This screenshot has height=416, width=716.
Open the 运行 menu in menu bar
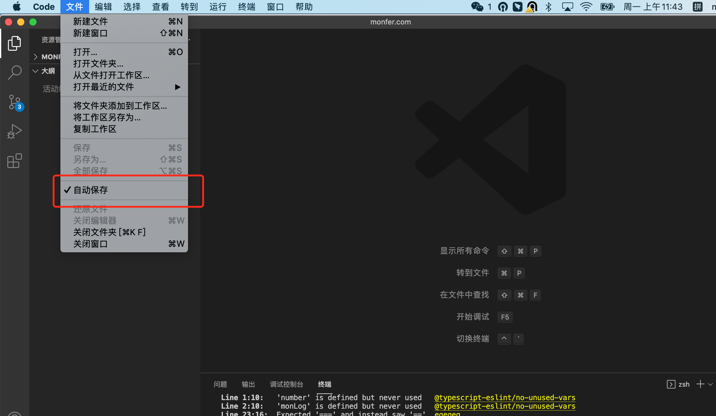218,7
